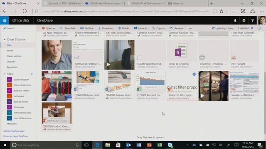Collapse the Omar Shahine section
The width and height of the screenshot is (266, 149).
click(x=5, y=40)
